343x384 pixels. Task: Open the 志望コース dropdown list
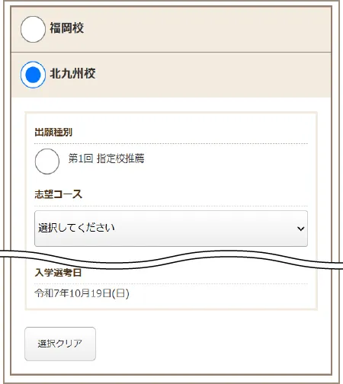pyautogui.click(x=171, y=229)
